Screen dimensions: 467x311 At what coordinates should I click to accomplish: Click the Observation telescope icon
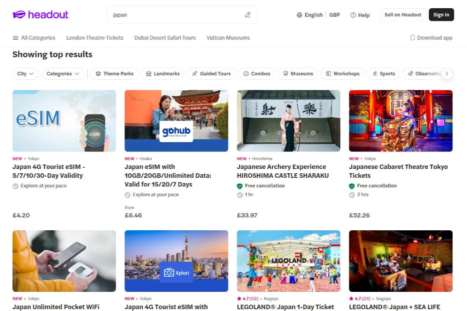pyautogui.click(x=410, y=73)
